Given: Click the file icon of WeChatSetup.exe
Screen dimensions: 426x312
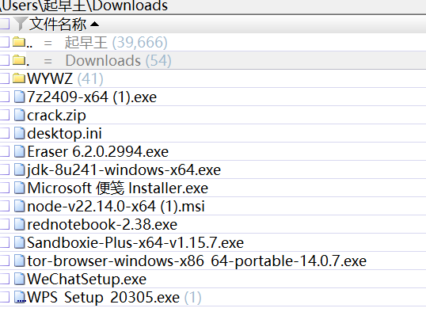Looking at the screenshot, I should (x=19, y=279).
